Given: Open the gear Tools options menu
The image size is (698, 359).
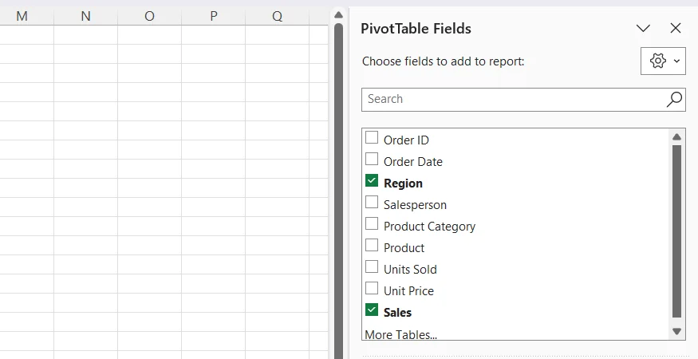Looking at the screenshot, I should point(663,61).
